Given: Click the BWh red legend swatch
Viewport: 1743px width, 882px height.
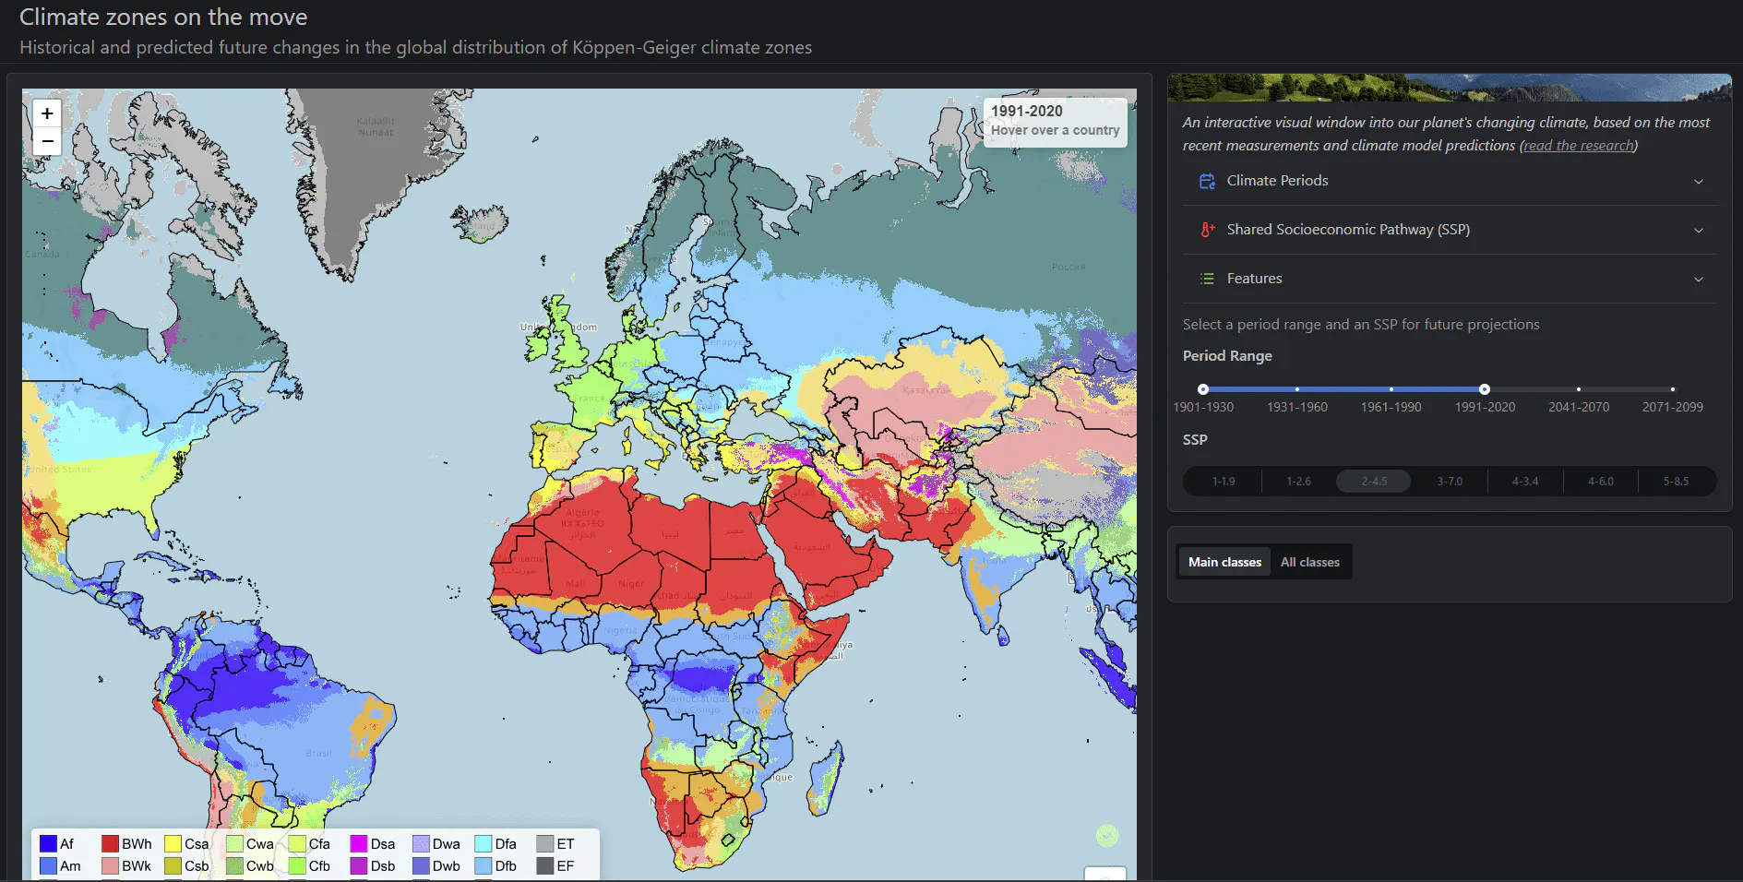Looking at the screenshot, I should coord(110,843).
